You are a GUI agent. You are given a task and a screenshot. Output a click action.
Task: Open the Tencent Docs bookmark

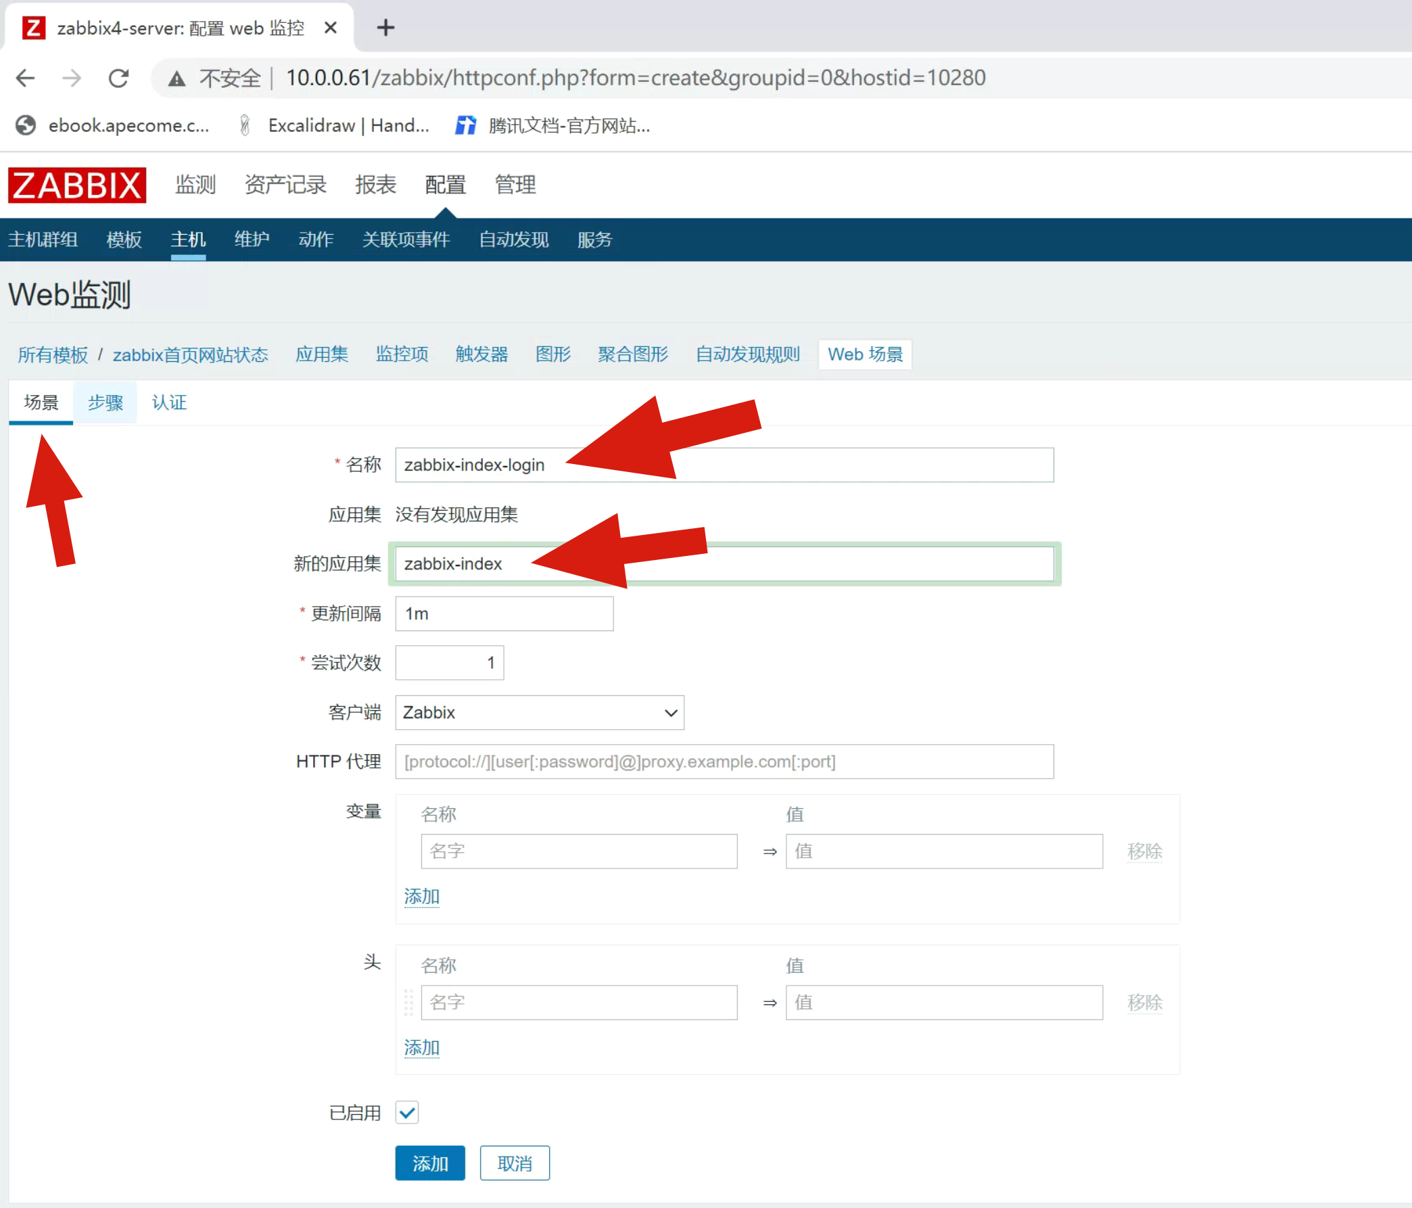(x=553, y=125)
